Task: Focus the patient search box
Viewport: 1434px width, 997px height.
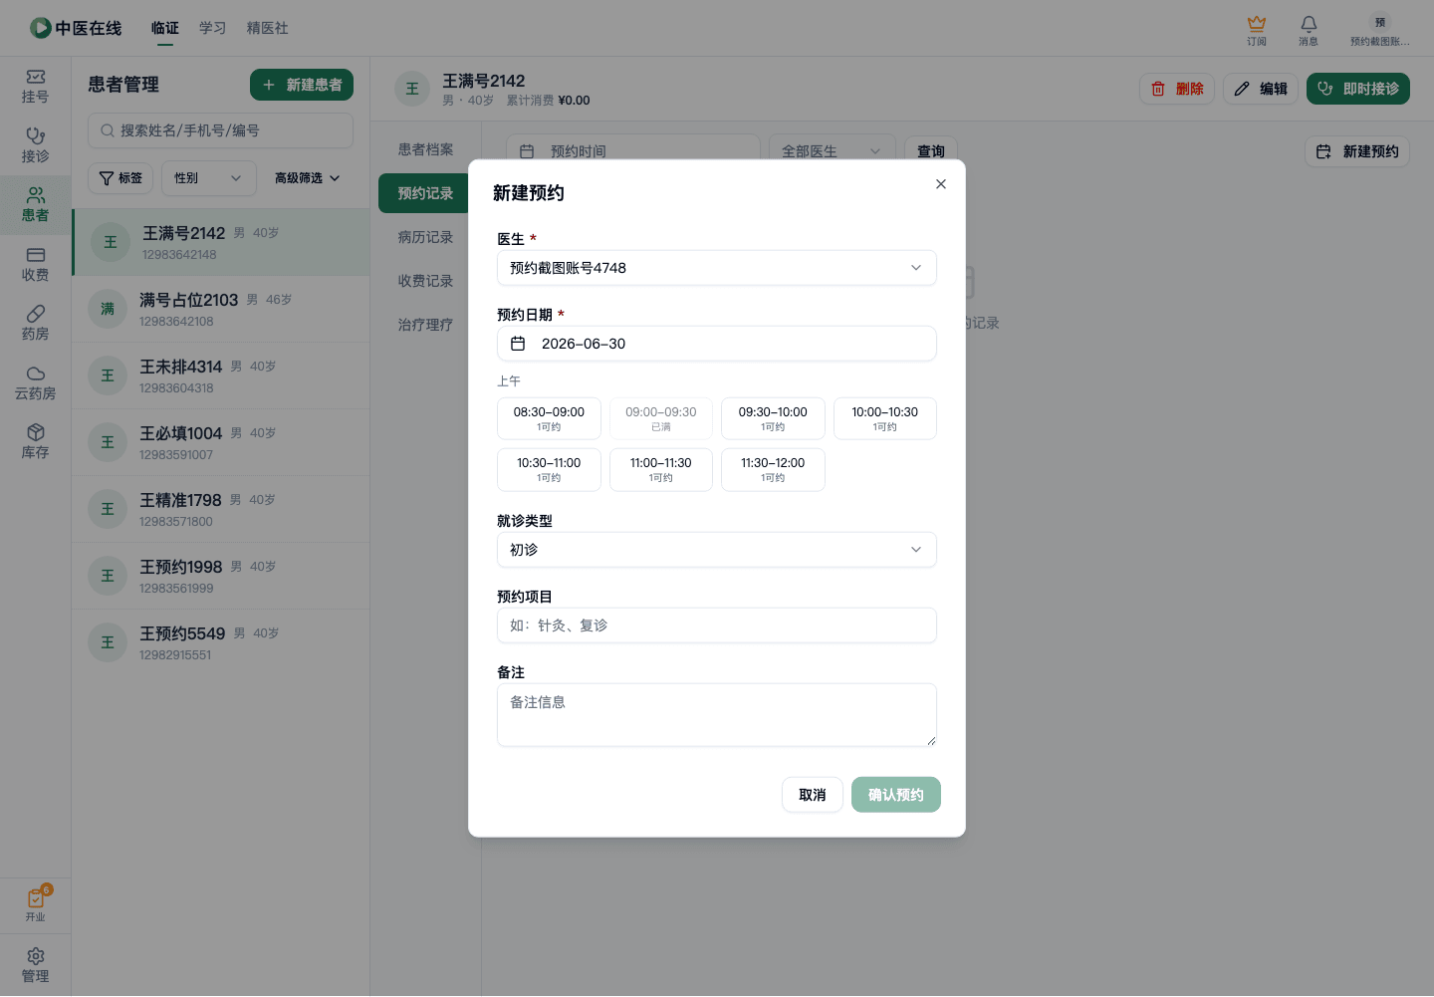Action: coord(220,130)
